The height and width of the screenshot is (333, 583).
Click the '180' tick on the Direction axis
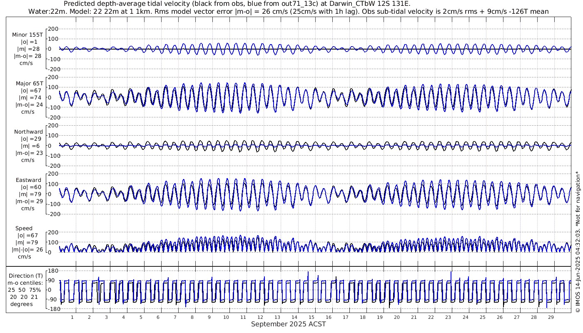52,271
